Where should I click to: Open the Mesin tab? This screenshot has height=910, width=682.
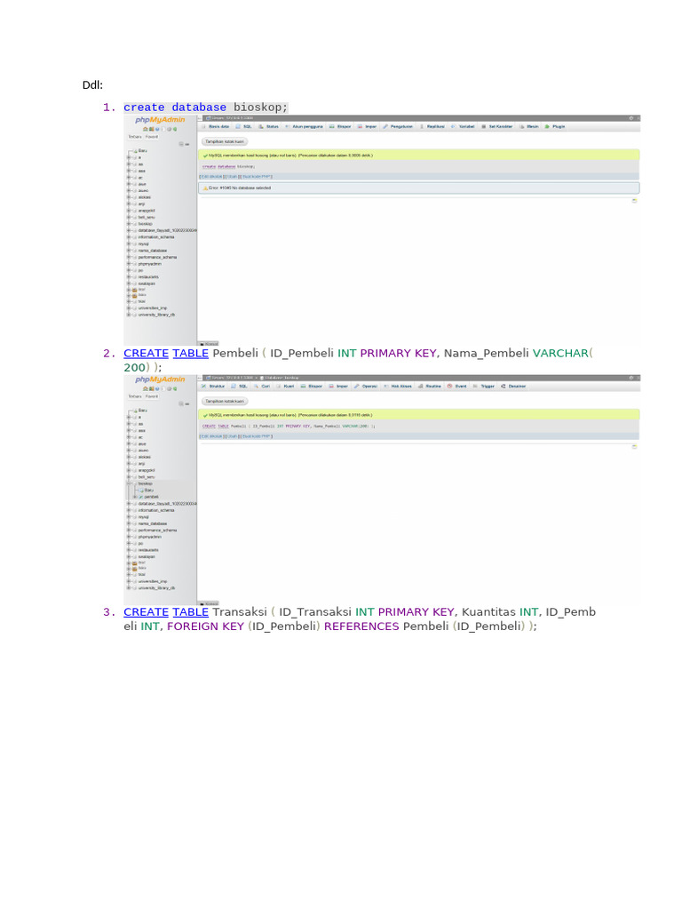pos(529,126)
